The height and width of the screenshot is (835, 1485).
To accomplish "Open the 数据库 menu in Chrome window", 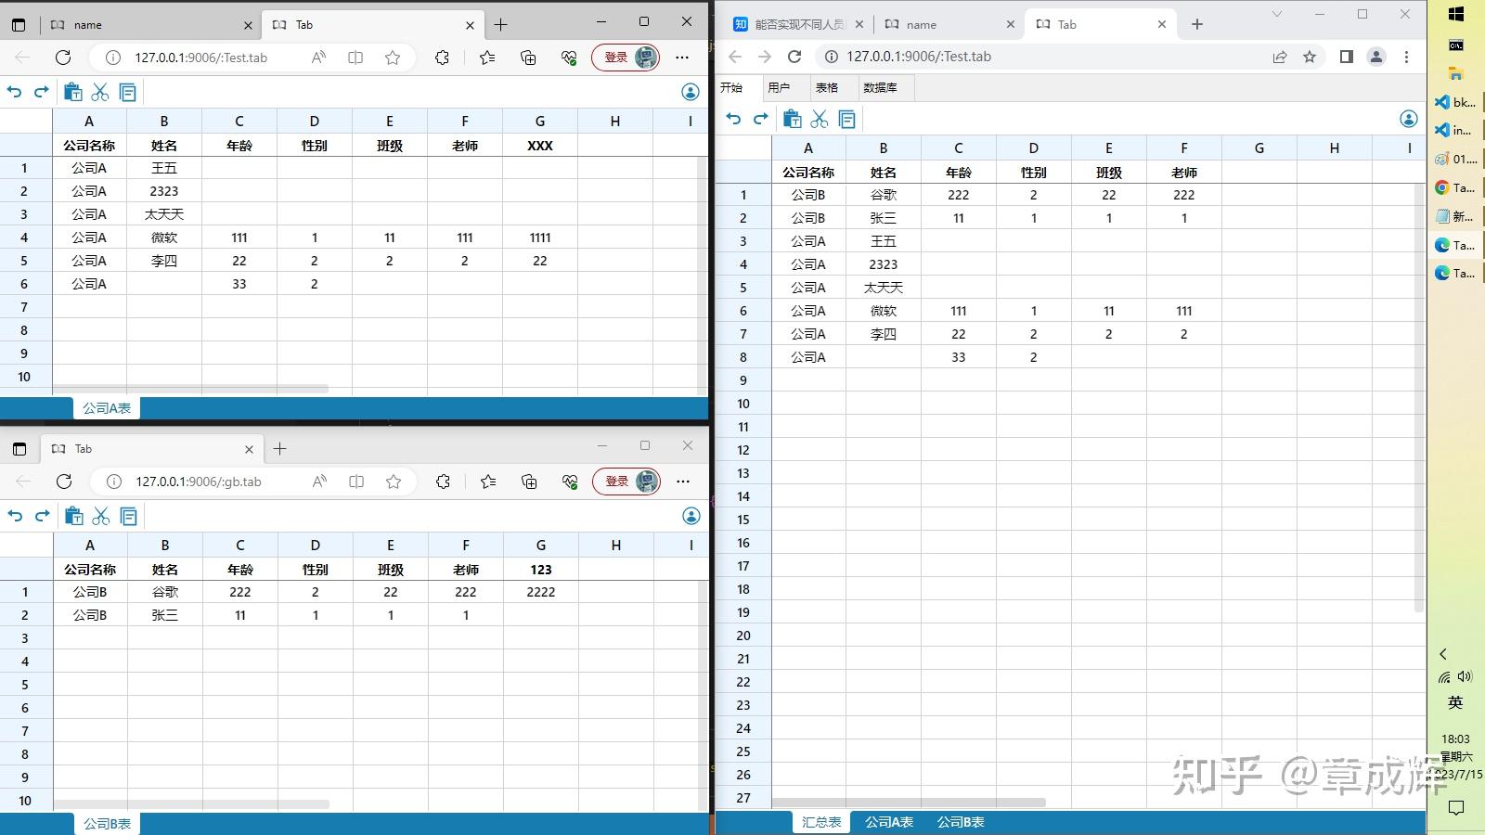I will click(880, 87).
